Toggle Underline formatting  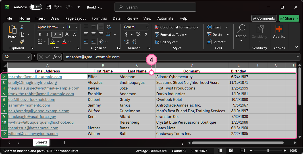[x=55, y=34]
